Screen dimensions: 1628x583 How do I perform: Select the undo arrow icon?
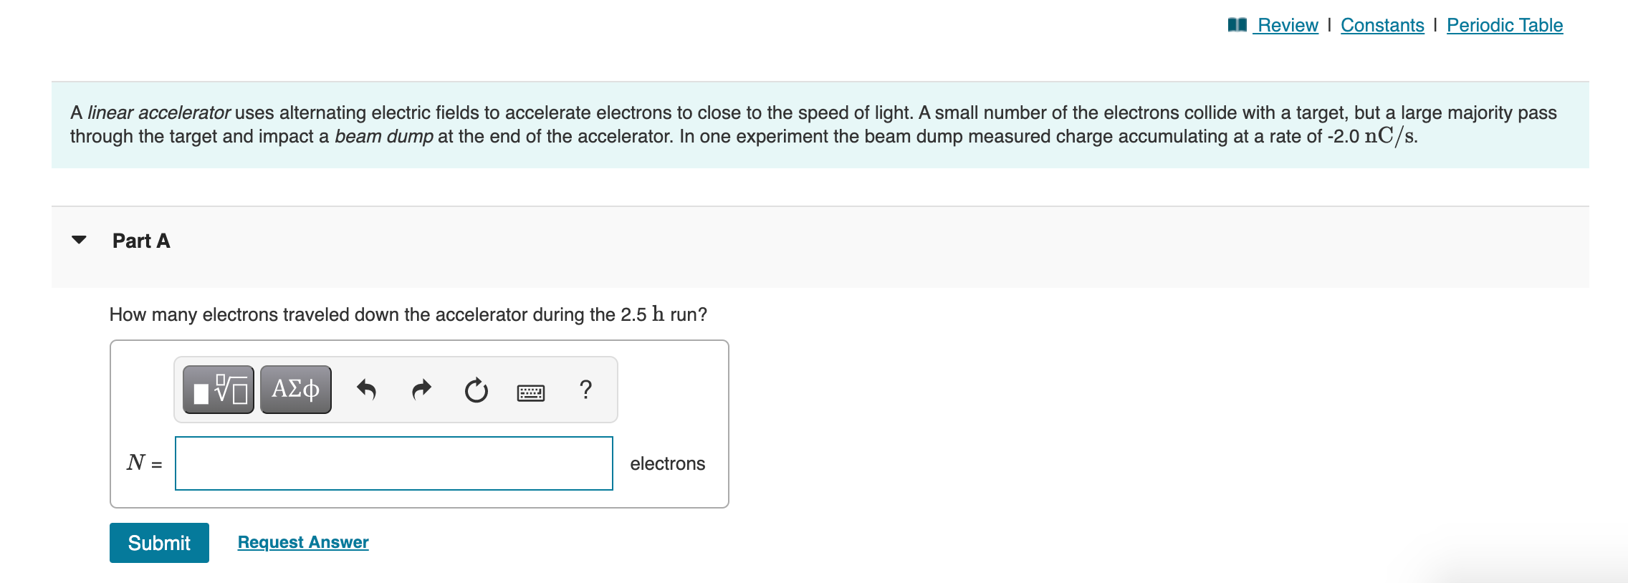point(368,389)
